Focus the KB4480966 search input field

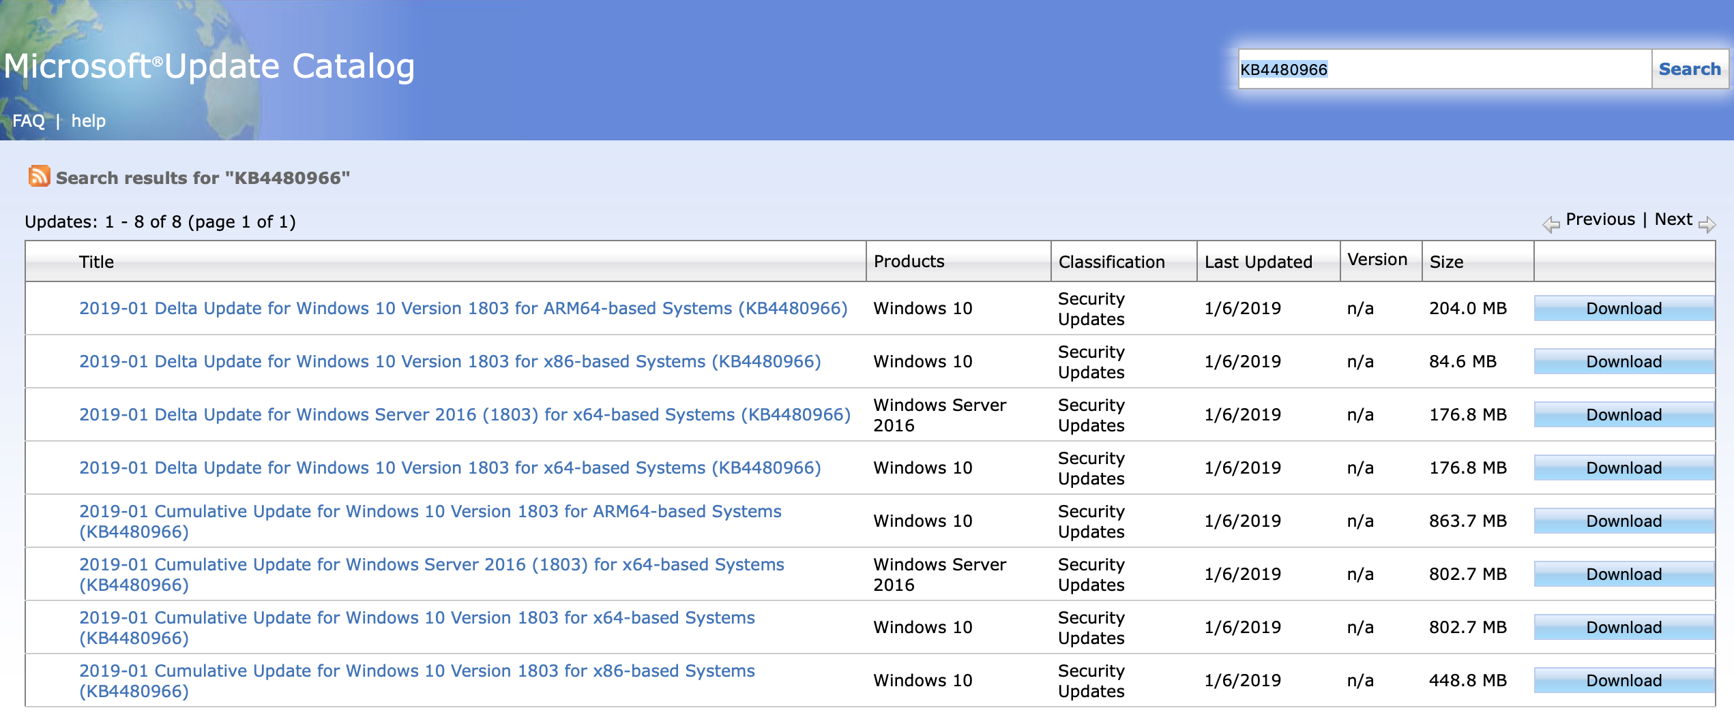pos(1443,69)
